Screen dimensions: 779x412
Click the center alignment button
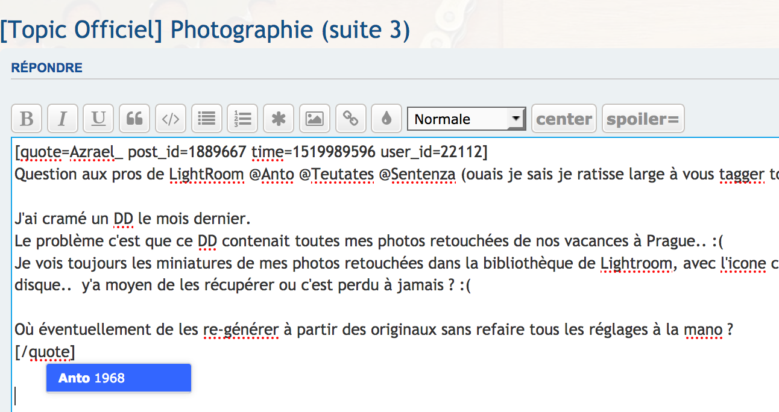(564, 119)
